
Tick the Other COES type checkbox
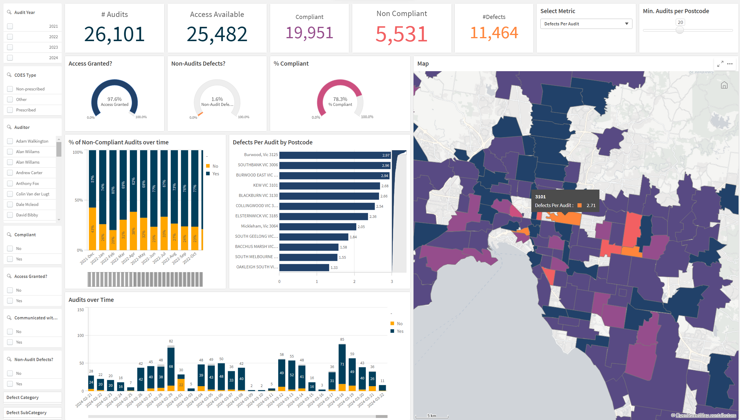(10, 99)
